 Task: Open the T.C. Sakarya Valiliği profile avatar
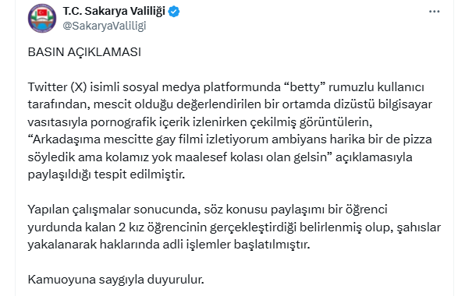(x=42, y=19)
